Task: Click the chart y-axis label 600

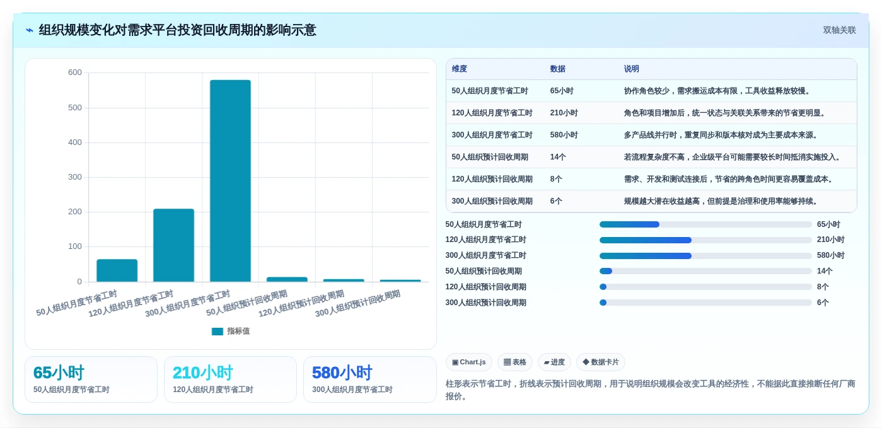Action: coord(75,72)
